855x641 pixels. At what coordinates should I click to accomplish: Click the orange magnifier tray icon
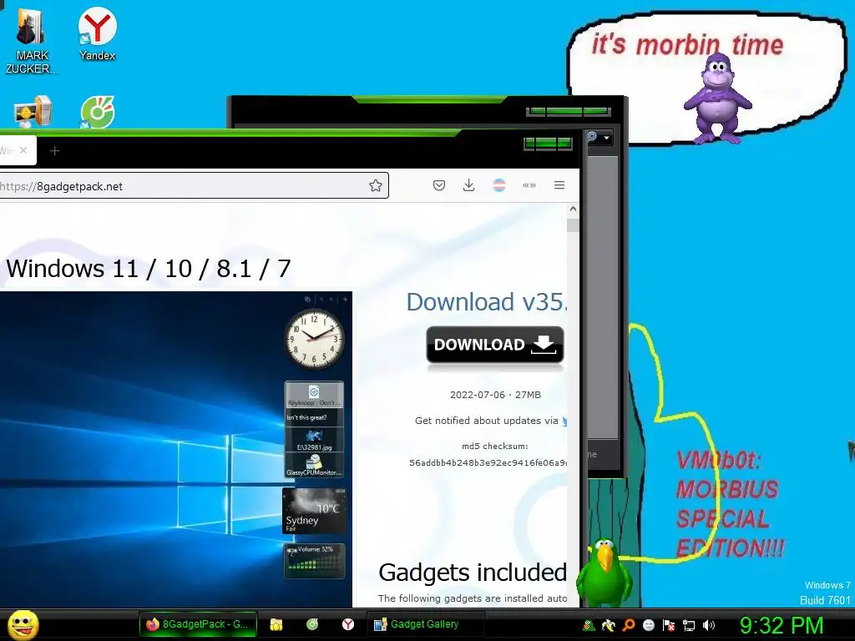click(x=629, y=625)
